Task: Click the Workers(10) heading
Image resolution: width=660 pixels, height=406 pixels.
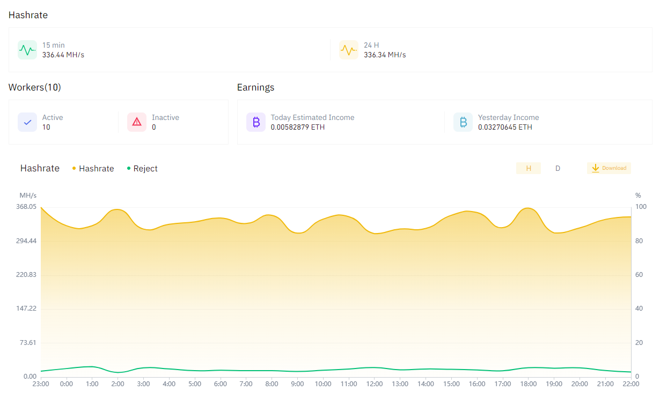Action: (x=35, y=87)
